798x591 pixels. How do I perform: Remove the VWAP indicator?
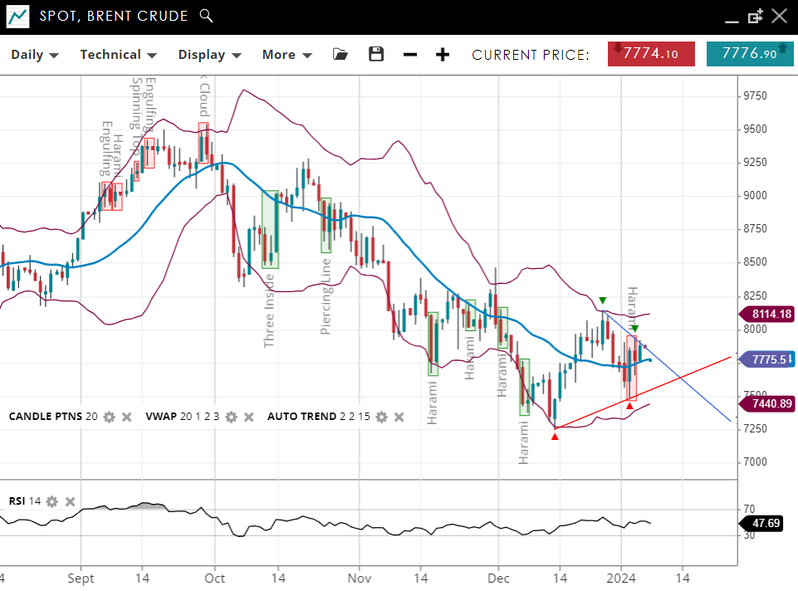pyautogui.click(x=249, y=417)
